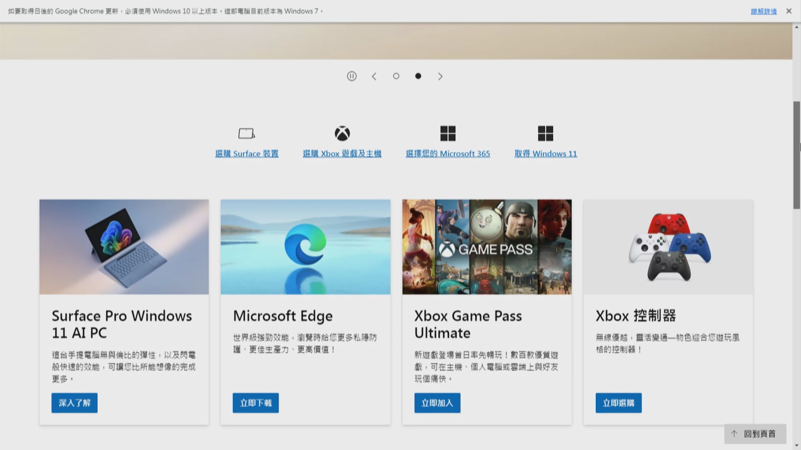Dismiss the Windows 7 warning banner
The image size is (801, 450).
tap(788, 11)
